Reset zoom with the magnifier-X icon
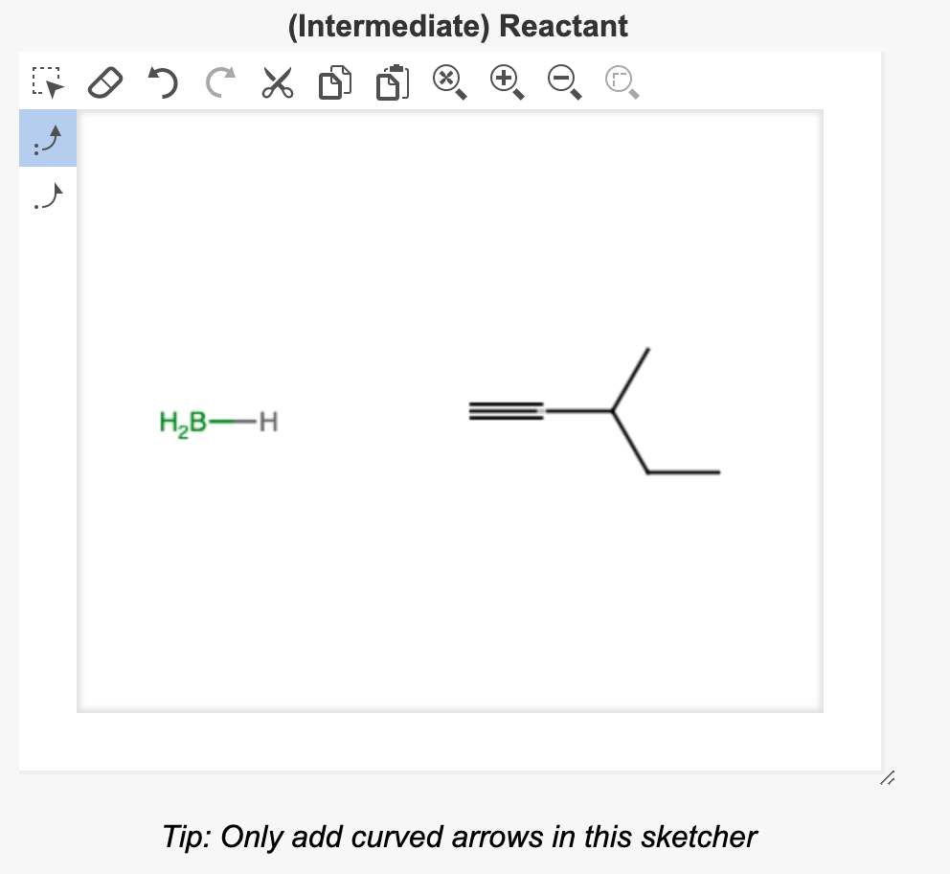This screenshot has height=874, width=950. (x=448, y=83)
